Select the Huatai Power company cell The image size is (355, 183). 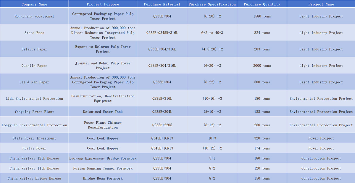tap(34, 148)
